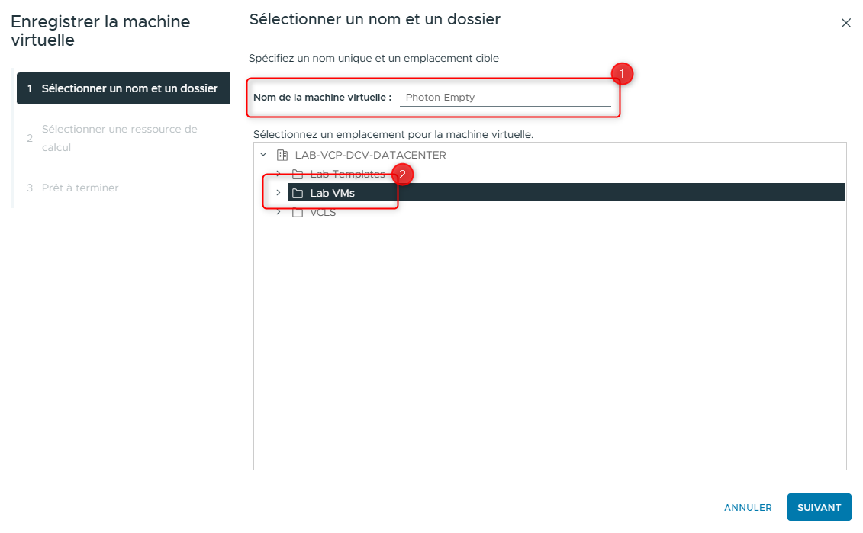Open step 1 Sélectionner un nom et un dossier
Image resolution: width=863 pixels, height=533 pixels.
123,88
